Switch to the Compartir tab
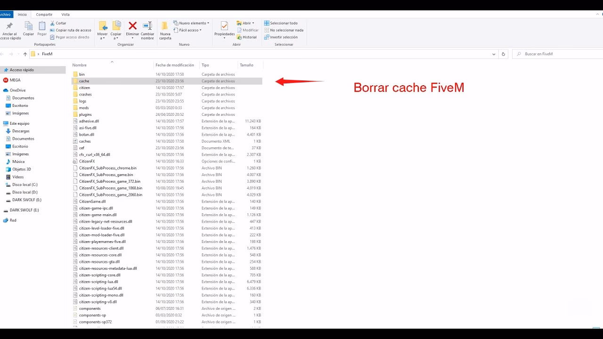This screenshot has height=339, width=603. coord(44,15)
